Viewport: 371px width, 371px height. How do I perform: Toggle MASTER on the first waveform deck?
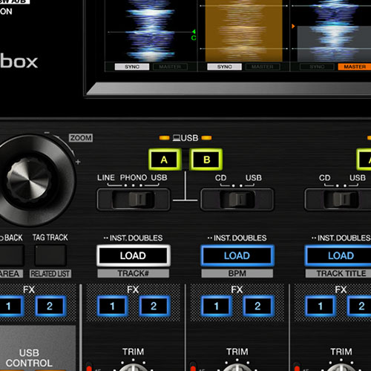tap(170, 67)
